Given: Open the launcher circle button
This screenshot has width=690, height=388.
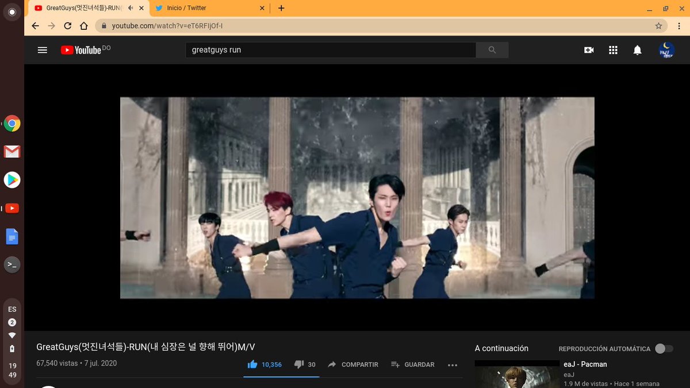Looking at the screenshot, I should tap(12, 12).
